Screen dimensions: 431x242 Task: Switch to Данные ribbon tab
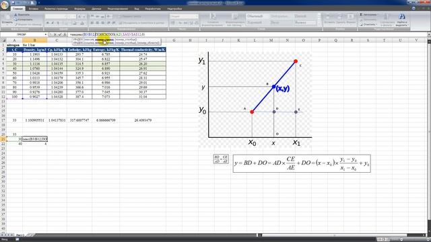point(96,9)
